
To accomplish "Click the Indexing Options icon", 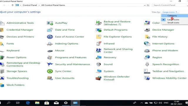I will pyautogui.click(x=50, y=44).
